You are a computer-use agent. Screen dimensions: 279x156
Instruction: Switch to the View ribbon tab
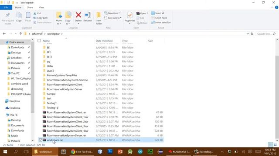pyautogui.click(x=41, y=7)
